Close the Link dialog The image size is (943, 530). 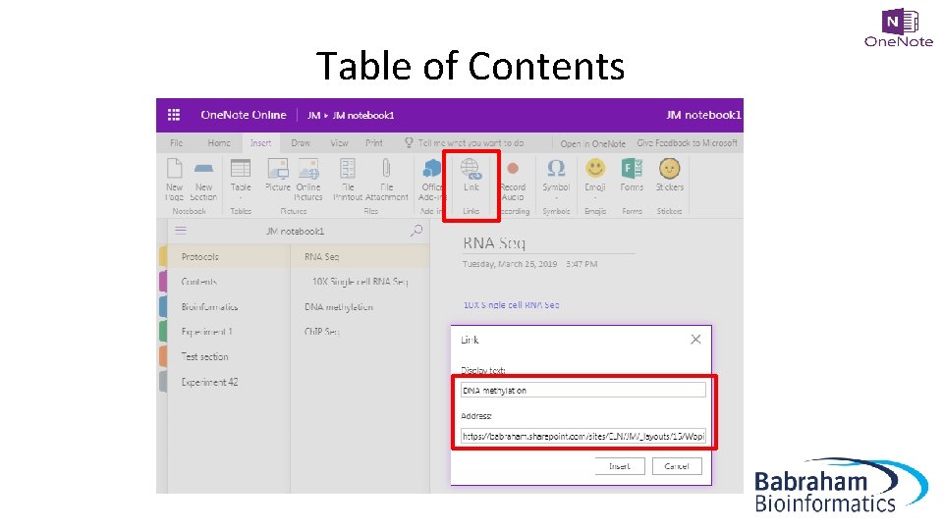coord(695,339)
